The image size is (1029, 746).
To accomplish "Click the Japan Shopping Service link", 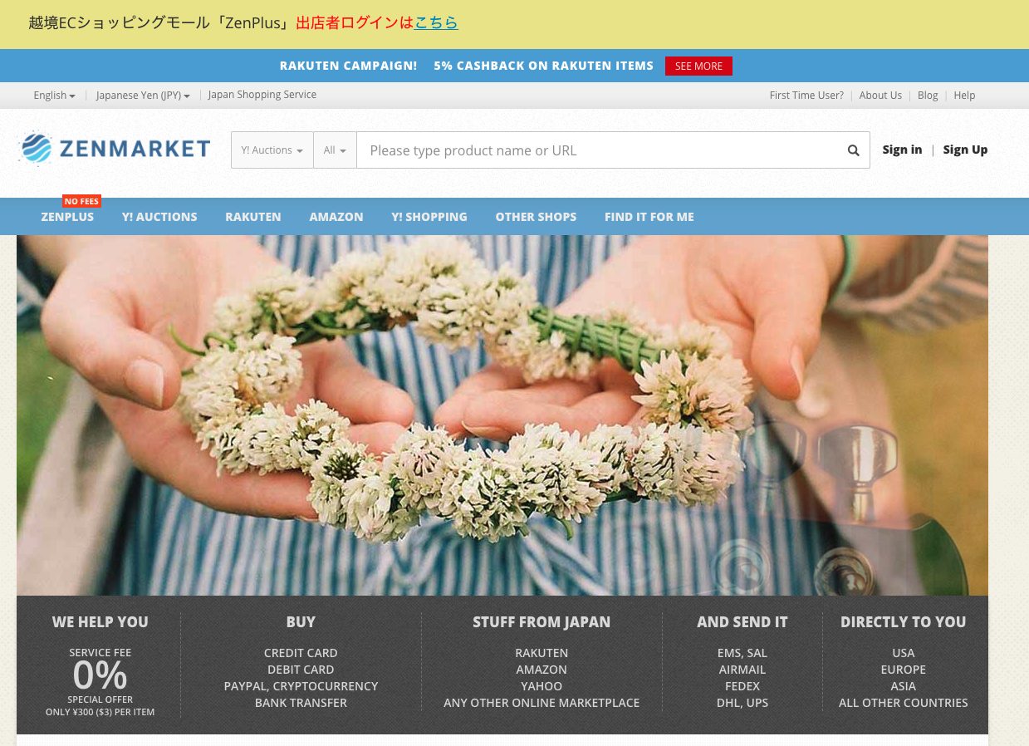I will [x=262, y=95].
